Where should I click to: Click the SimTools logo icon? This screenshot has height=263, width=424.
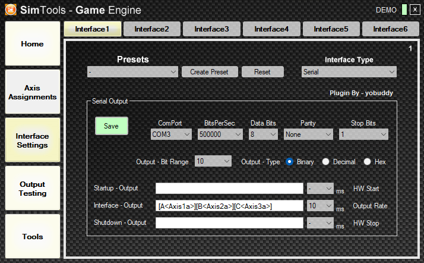10,10
